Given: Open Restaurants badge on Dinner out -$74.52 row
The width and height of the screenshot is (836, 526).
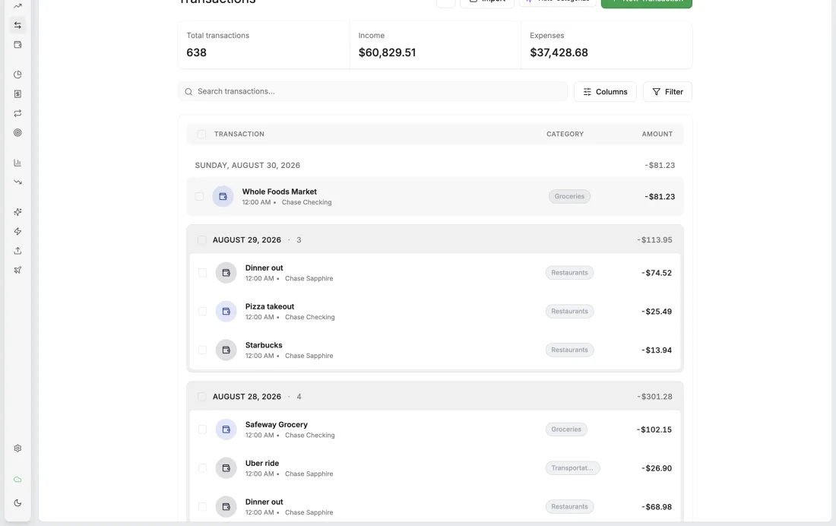Looking at the screenshot, I should click(569, 273).
